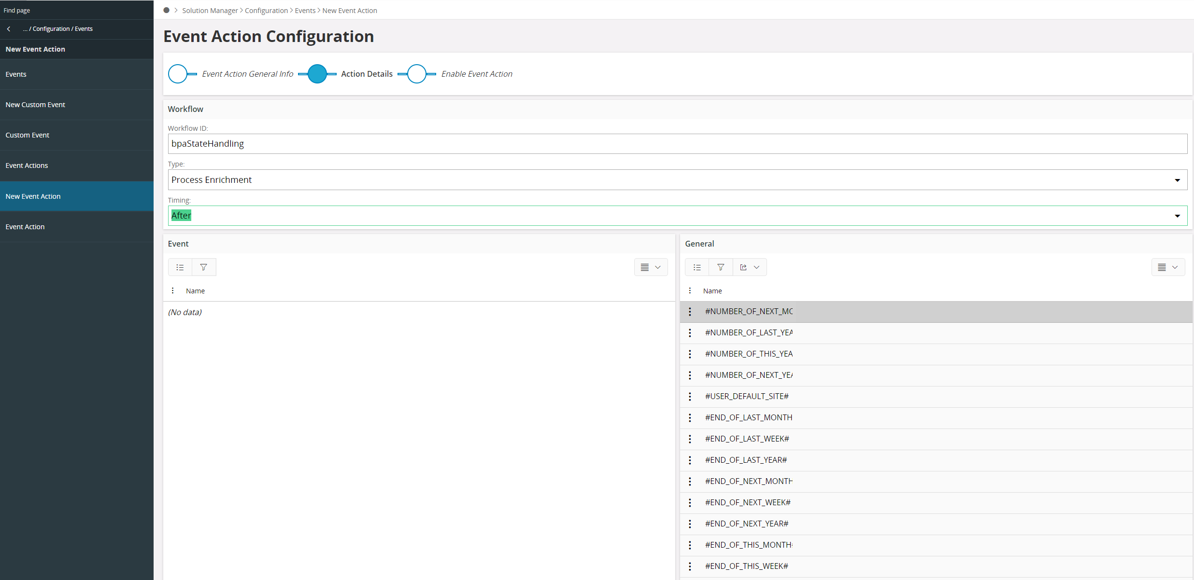Image resolution: width=1194 pixels, height=580 pixels.
Task: Select the Event Action General Info step circle
Action: tap(178, 74)
